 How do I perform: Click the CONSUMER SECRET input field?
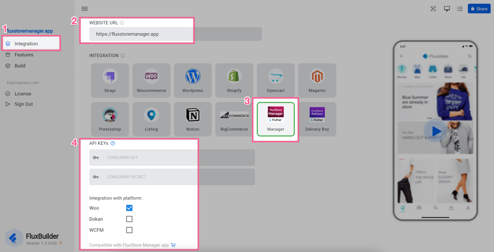point(172,177)
